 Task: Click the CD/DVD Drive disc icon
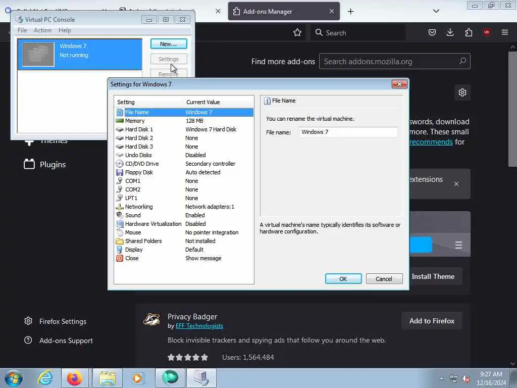(x=120, y=164)
